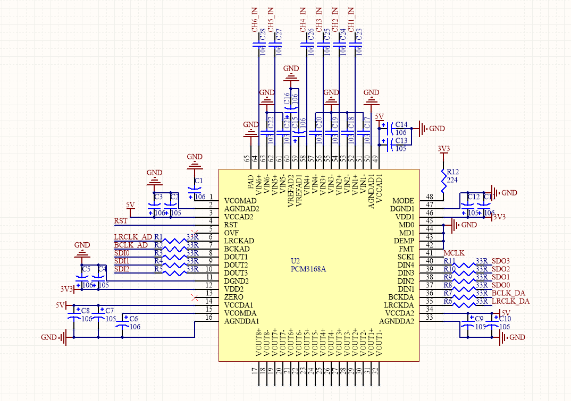Select the R5 resistor designator
The image size is (571, 401).
pos(158,269)
